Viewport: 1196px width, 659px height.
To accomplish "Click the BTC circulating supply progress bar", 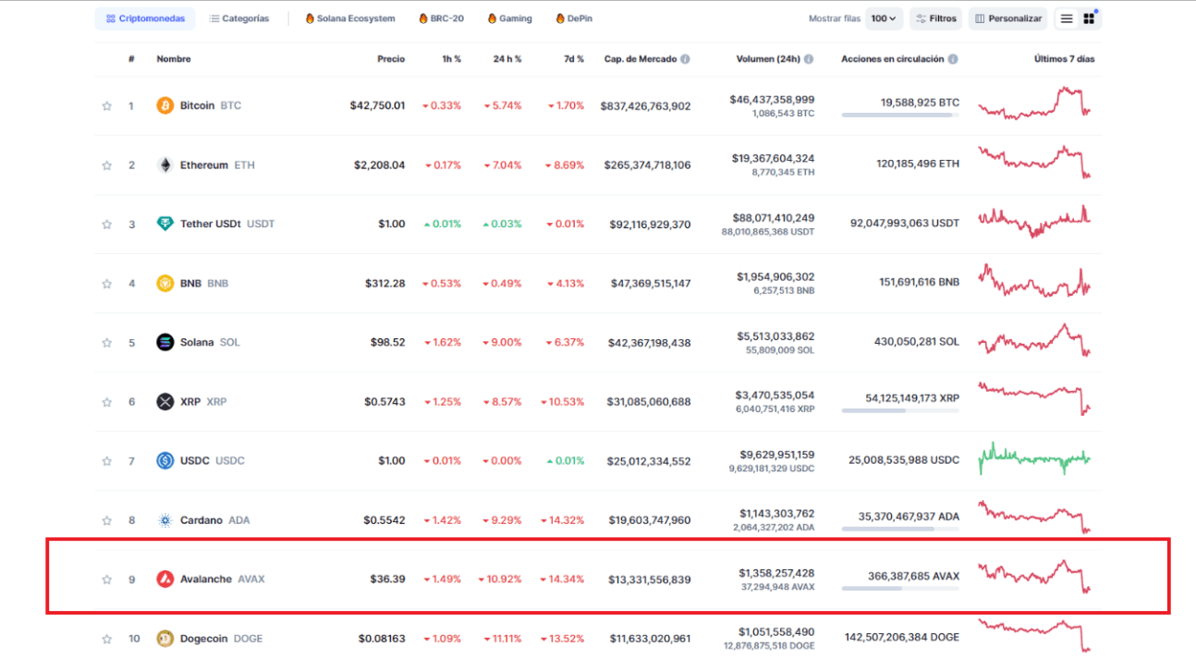I will (900, 116).
